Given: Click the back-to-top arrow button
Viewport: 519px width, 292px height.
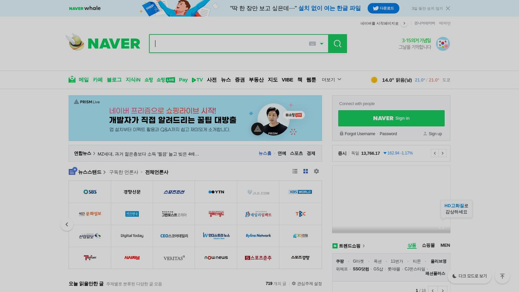Looking at the screenshot, I should [x=502, y=276].
